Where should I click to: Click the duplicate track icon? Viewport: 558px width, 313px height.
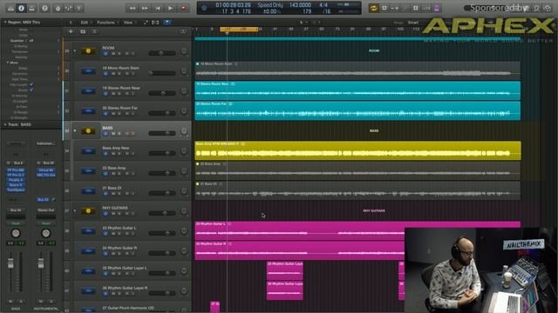pyautogui.click(x=83, y=31)
